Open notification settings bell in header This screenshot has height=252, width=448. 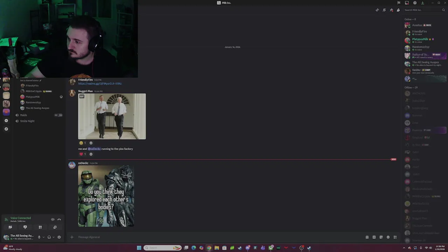click(x=384, y=10)
